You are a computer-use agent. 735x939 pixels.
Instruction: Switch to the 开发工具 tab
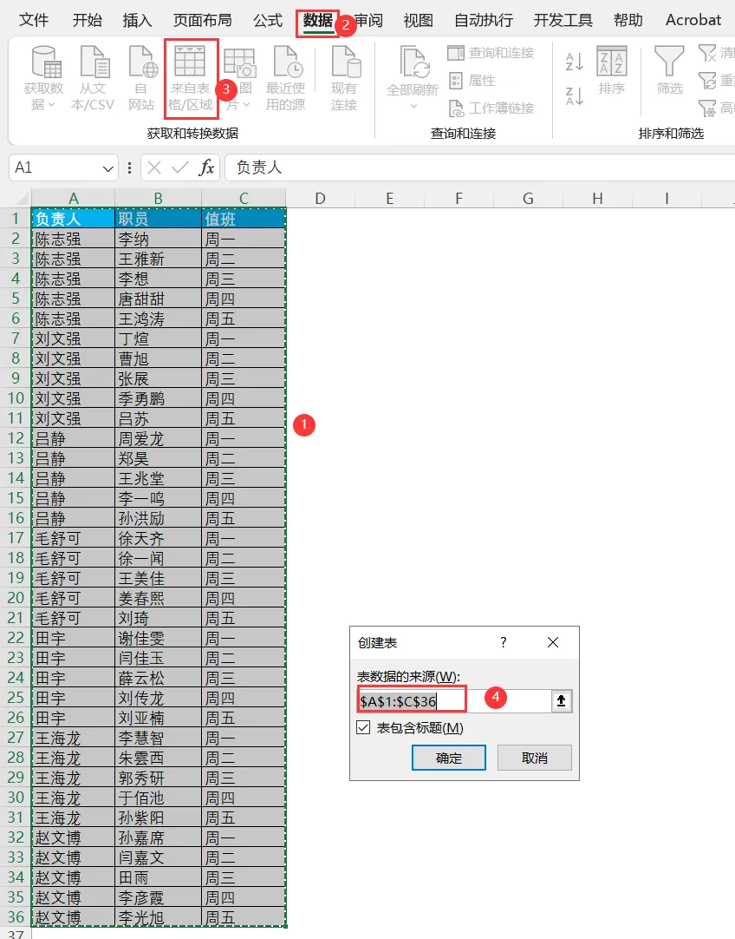click(x=563, y=20)
